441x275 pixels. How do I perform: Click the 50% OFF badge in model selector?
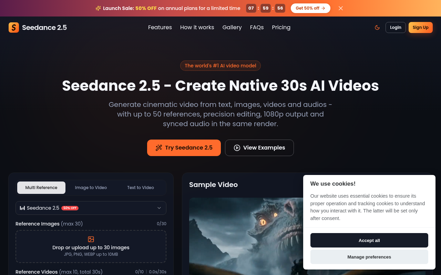pos(70,208)
